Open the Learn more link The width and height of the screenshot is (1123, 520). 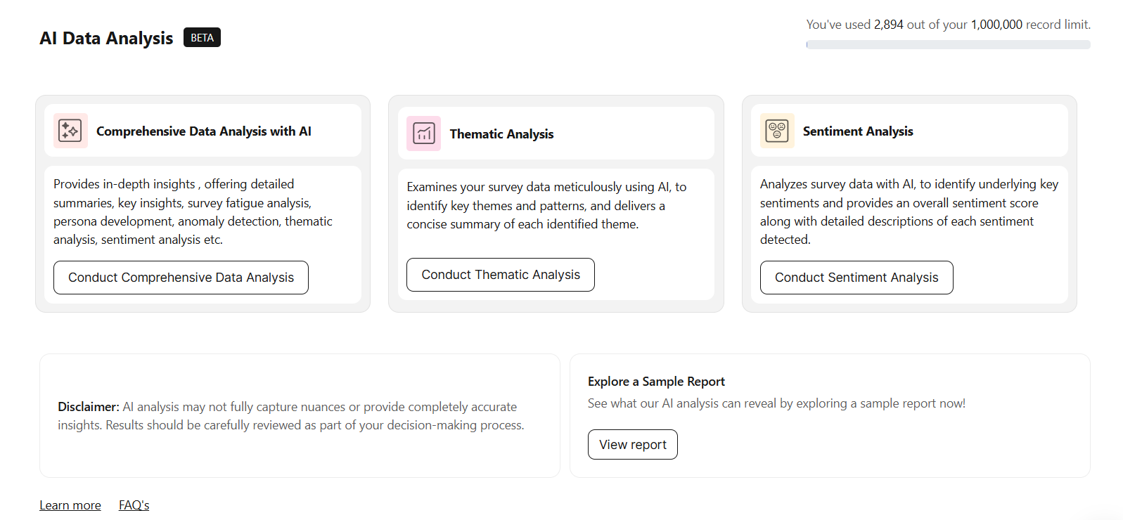click(70, 505)
